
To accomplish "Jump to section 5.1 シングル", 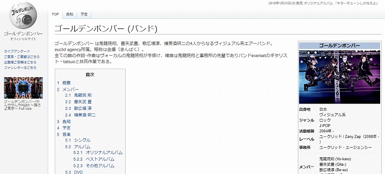I will tap(78, 140).
